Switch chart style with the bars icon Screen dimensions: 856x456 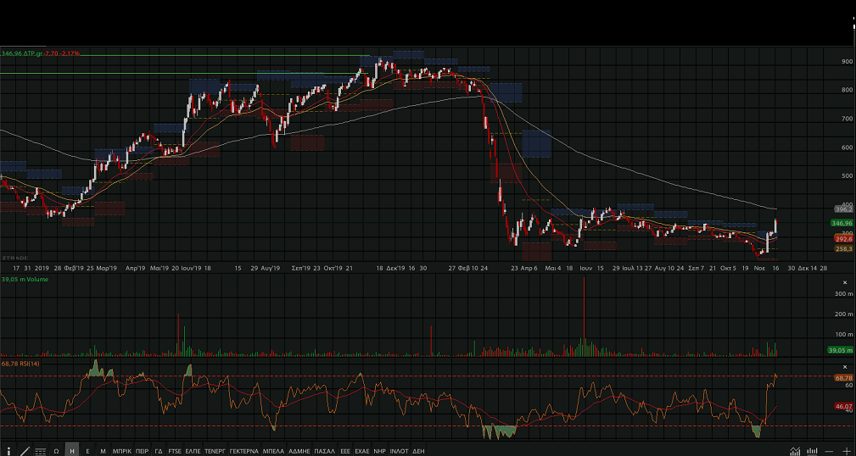[812, 451]
